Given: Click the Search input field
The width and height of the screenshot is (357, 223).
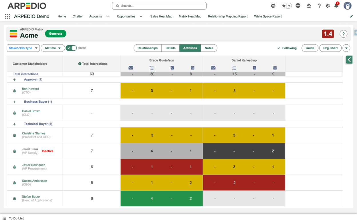Looking at the screenshot, I should pyautogui.click(x=159, y=6).
